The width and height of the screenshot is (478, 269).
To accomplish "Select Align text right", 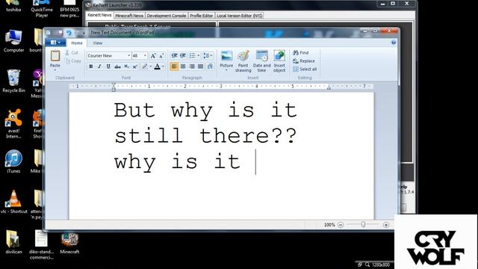I will click(192, 67).
